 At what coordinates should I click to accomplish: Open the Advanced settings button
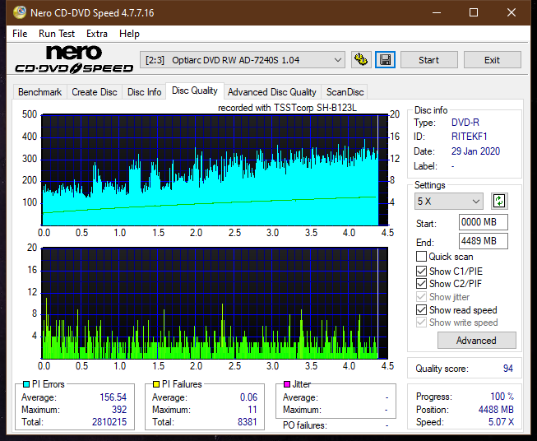[x=476, y=341]
